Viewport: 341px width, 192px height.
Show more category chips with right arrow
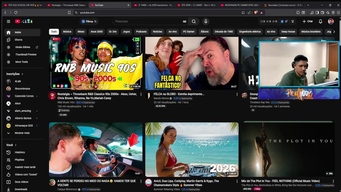click(334, 32)
